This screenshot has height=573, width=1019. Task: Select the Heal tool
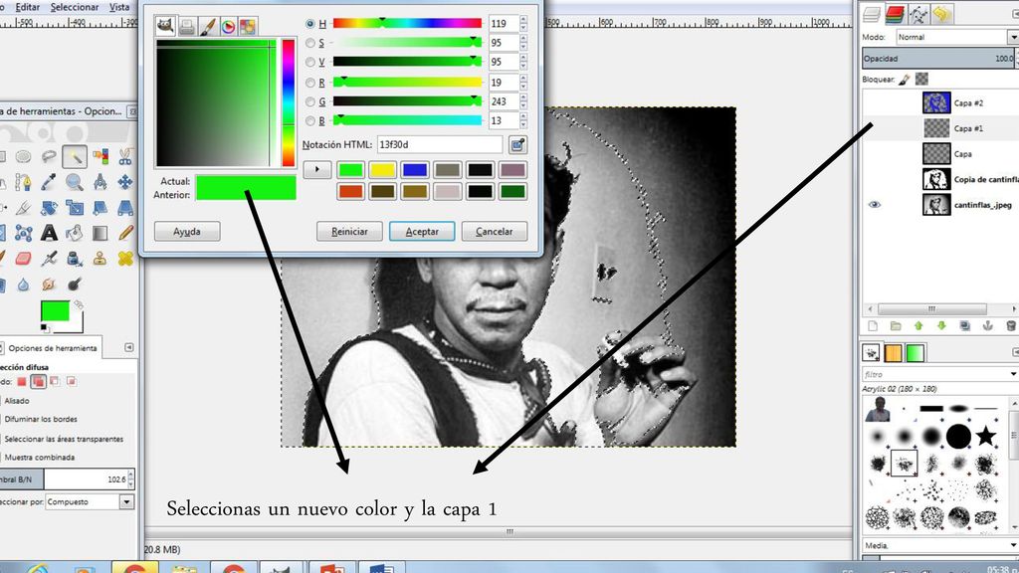pos(125,259)
